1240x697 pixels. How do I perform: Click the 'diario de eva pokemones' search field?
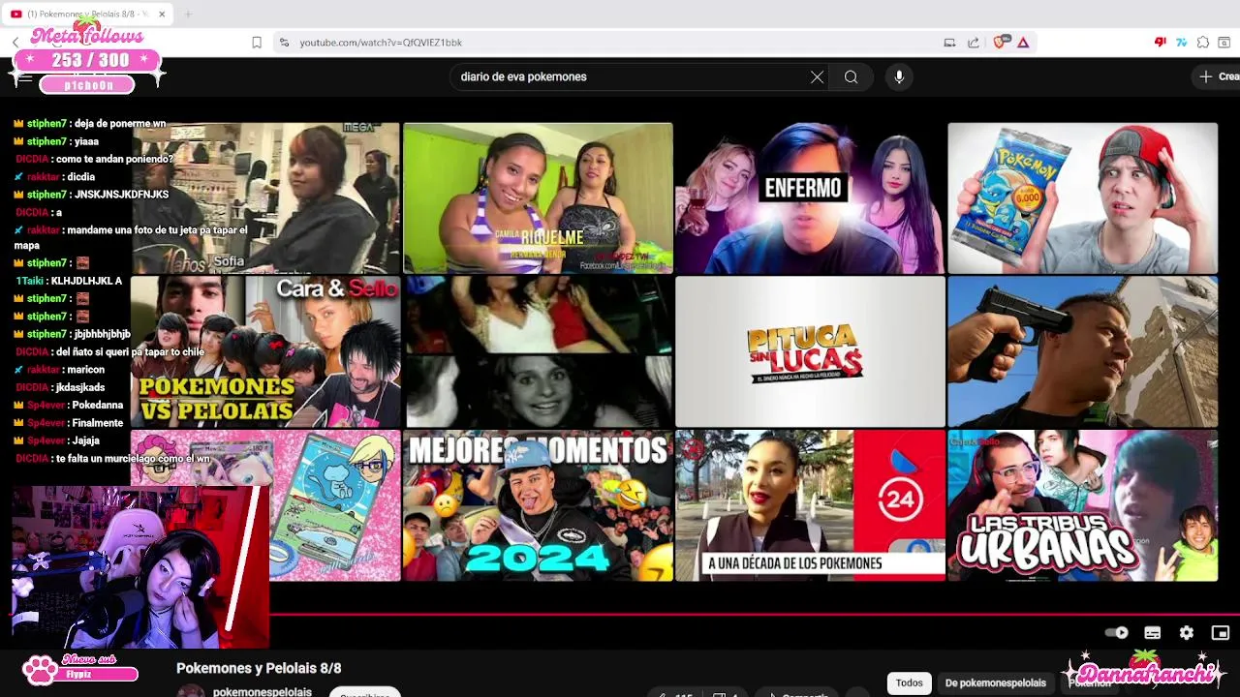coord(630,77)
